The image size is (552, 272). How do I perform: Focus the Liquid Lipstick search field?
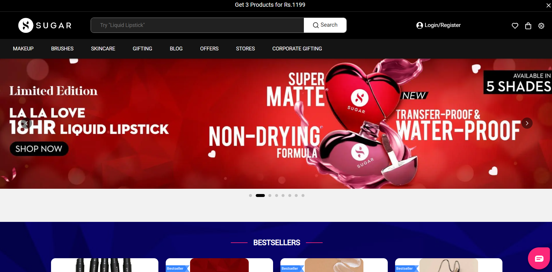(197, 25)
